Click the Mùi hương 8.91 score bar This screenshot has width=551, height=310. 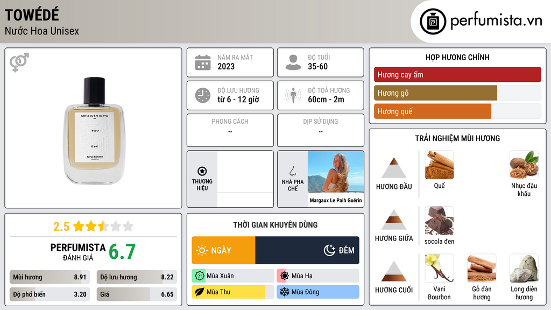[50, 277]
